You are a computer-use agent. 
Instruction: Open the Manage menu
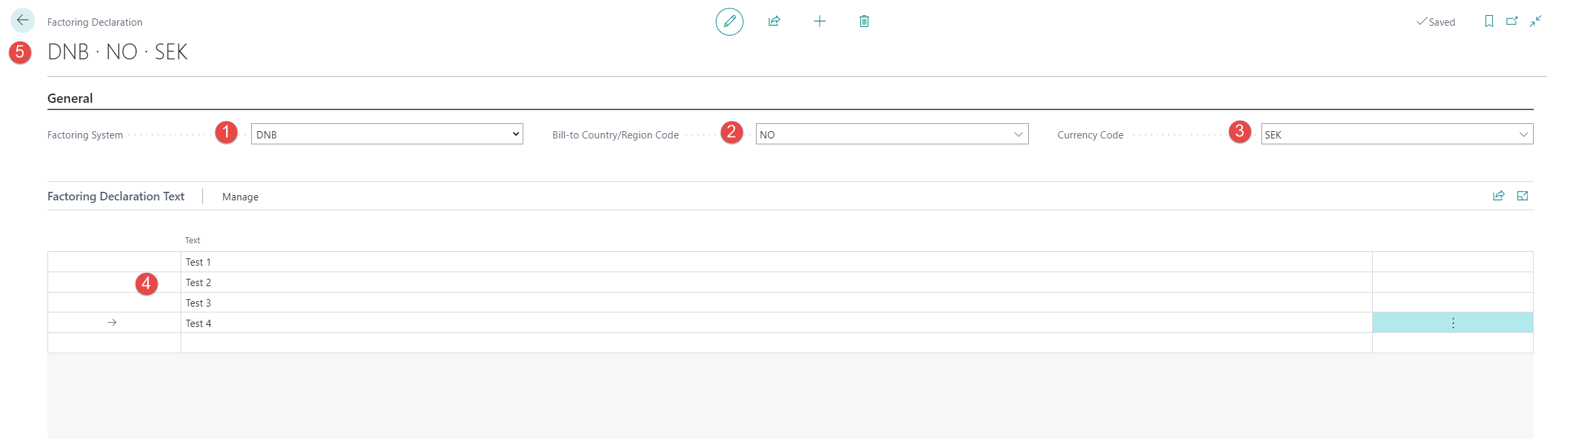tap(240, 197)
